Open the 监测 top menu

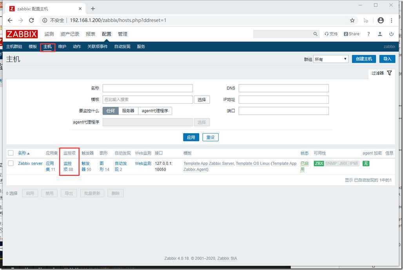(x=49, y=34)
